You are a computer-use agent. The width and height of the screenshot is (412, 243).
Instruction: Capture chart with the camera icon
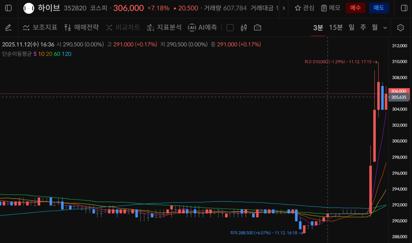(257, 28)
